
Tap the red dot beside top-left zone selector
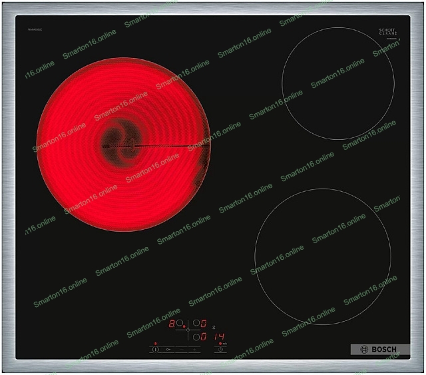click(x=184, y=326)
